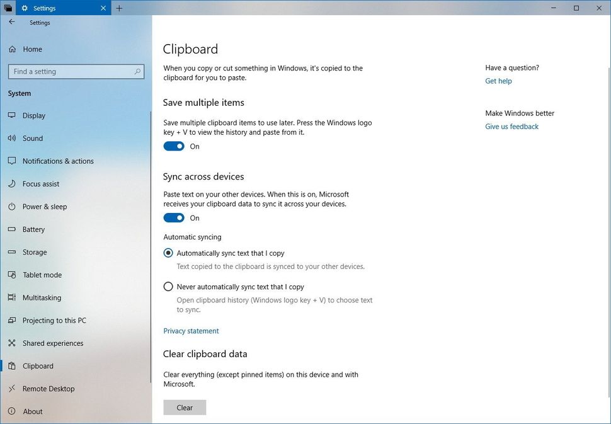This screenshot has height=424, width=611.
Task: Open Notifications & actions settings
Action: [13, 161]
